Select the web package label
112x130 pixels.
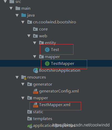coord(43,36)
